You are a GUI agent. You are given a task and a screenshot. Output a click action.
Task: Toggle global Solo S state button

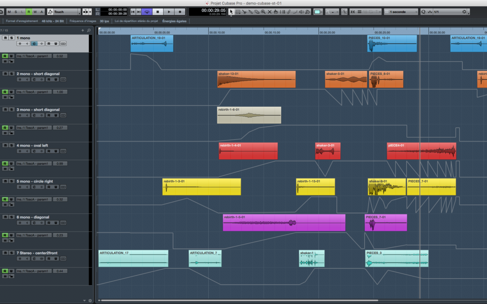[x=16, y=12]
